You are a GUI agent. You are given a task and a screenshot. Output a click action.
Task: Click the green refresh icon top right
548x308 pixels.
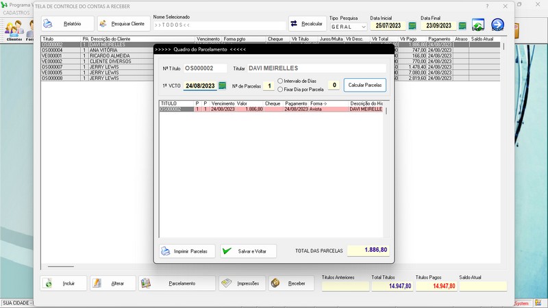coord(477,25)
